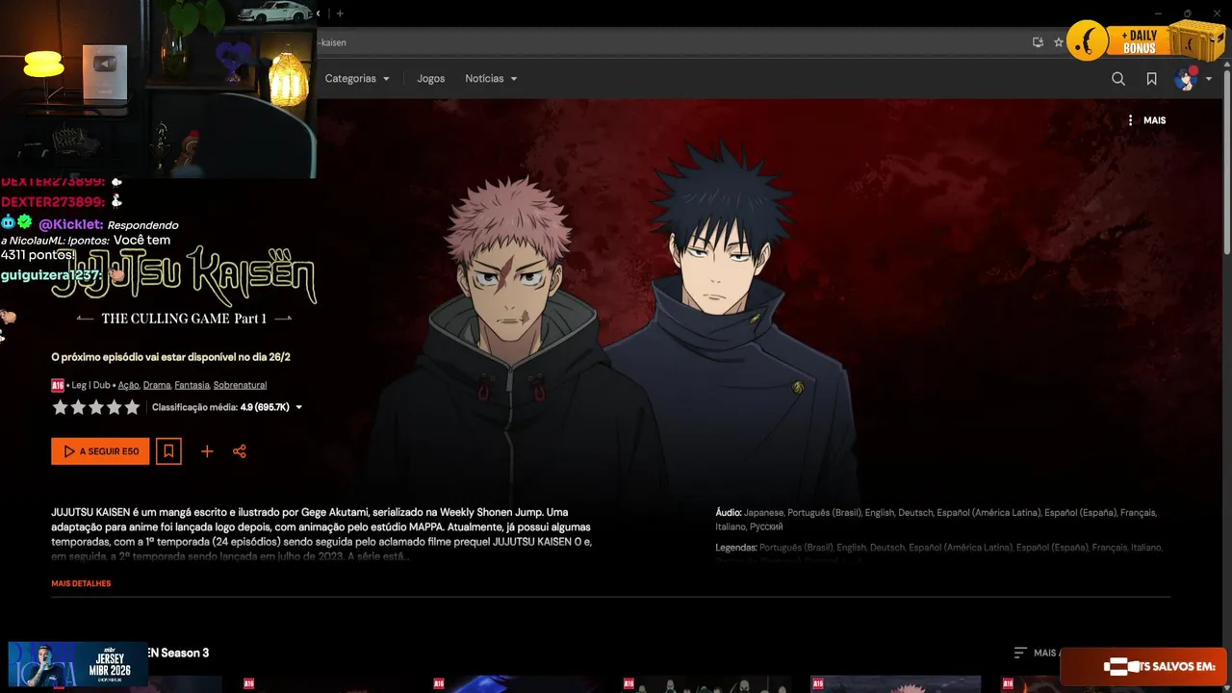
Task: Open the search magnifier icon
Action: tap(1118, 79)
